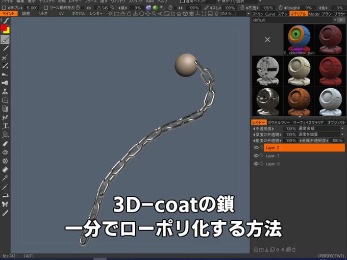
Task: Select the Freeze snowflake tool
Action: click(5, 161)
